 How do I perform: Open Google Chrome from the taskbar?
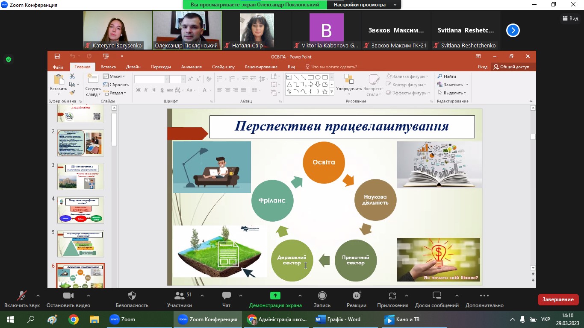74,319
